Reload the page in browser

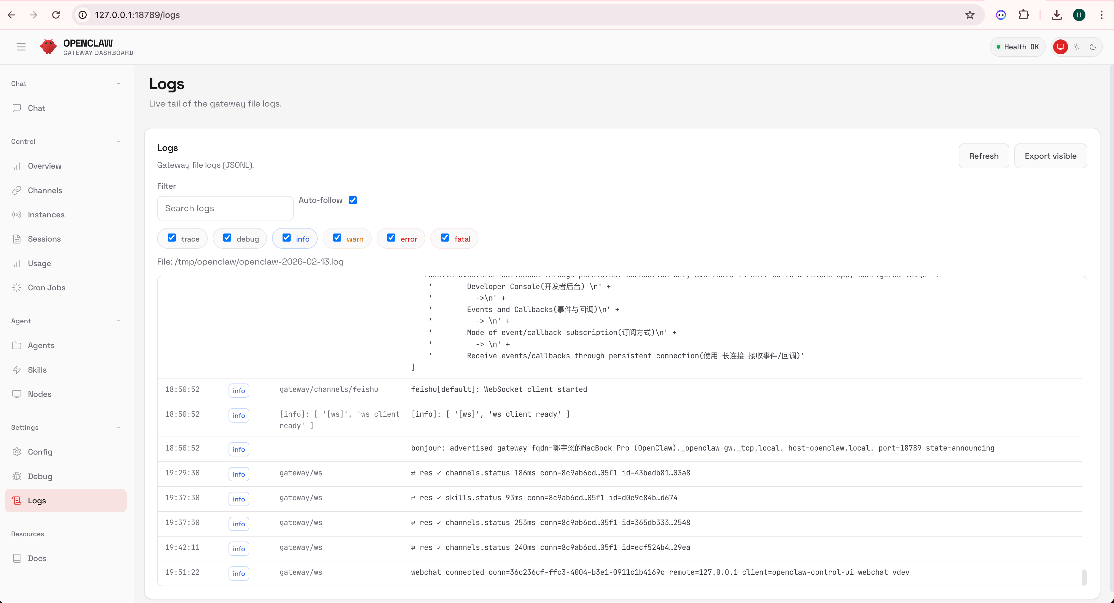[56, 15]
